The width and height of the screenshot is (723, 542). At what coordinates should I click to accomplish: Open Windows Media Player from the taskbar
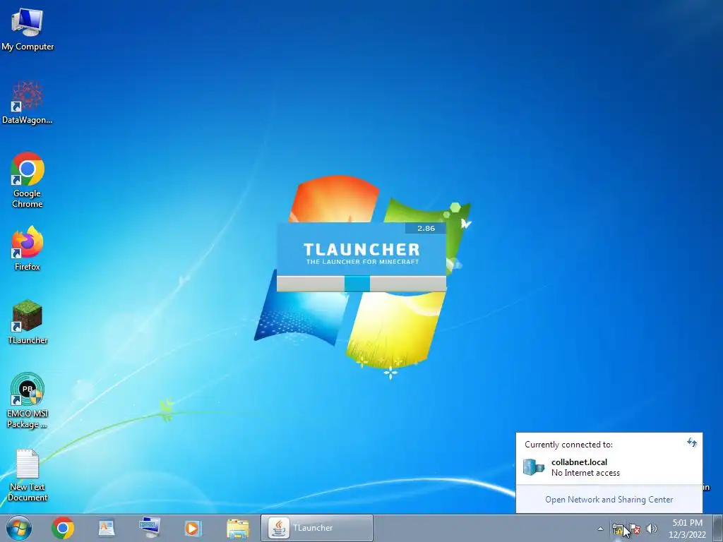[x=193, y=528]
